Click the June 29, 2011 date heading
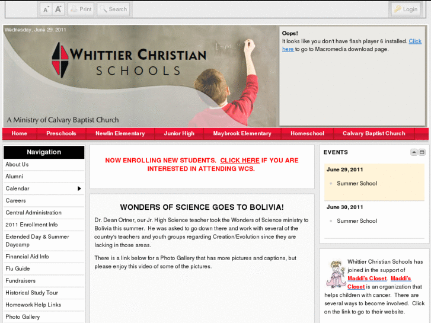Screen dimensions: 431x323 coord(344,170)
